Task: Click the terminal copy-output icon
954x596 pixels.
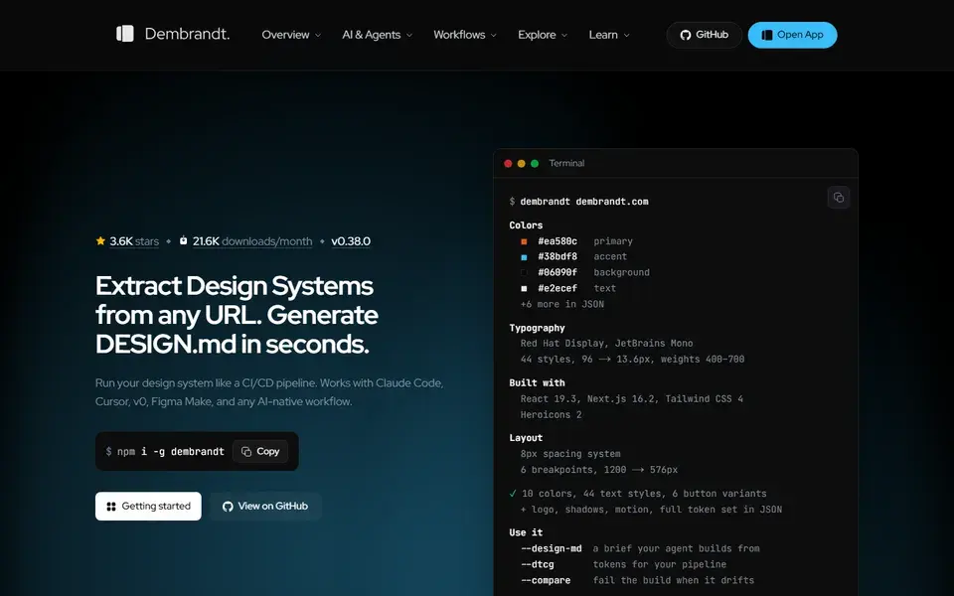Action: coord(839,197)
